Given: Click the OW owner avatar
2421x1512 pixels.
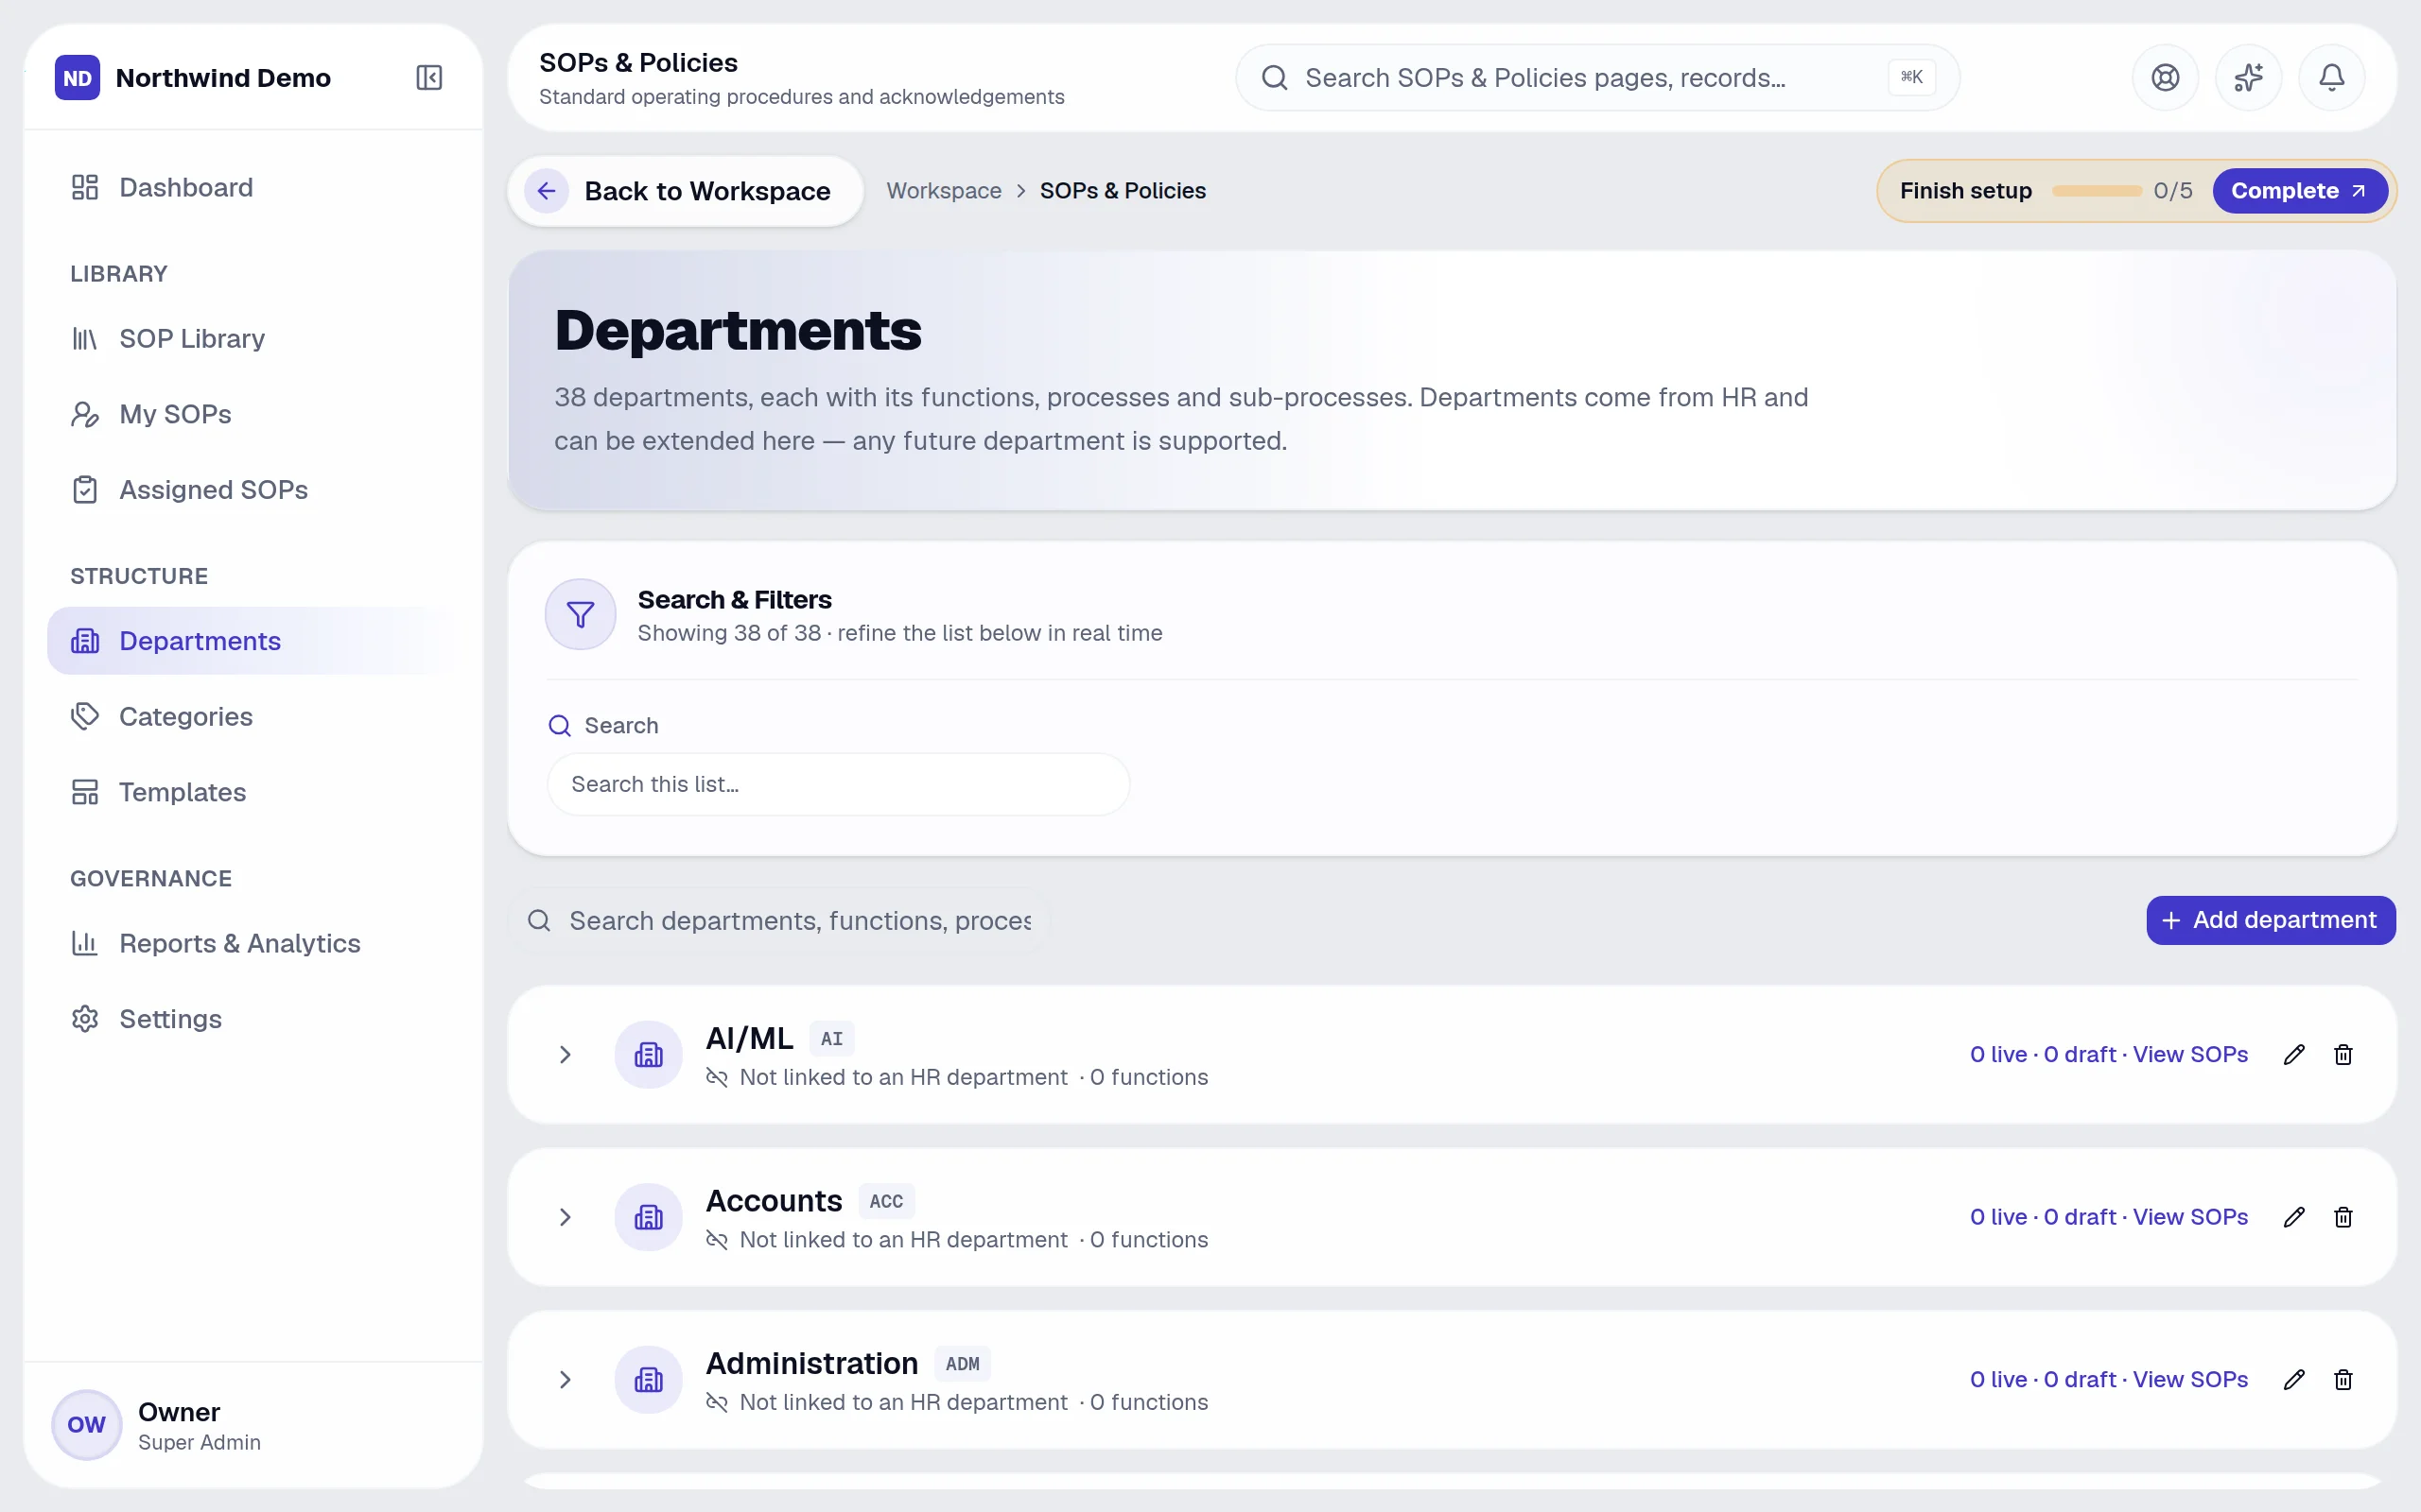Looking at the screenshot, I should click(86, 1424).
